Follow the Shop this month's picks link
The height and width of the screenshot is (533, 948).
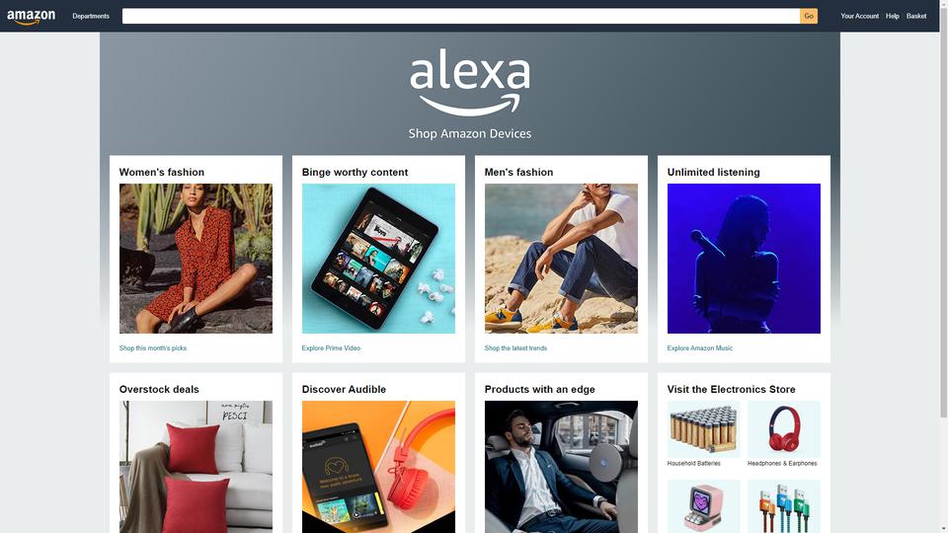point(153,348)
